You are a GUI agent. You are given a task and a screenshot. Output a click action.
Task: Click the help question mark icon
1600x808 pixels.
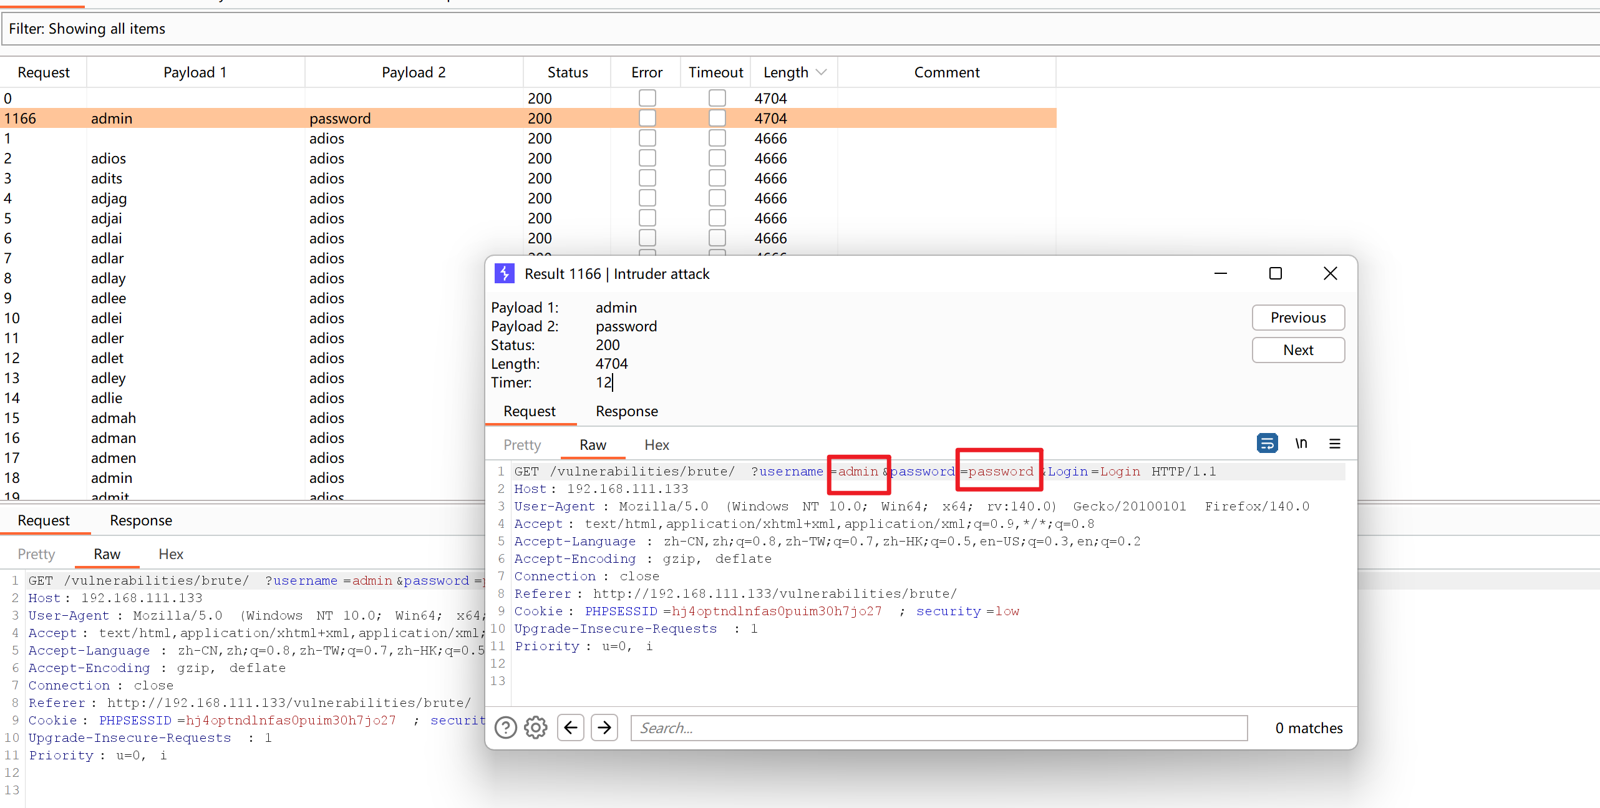[x=505, y=728]
